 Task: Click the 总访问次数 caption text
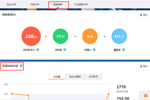pyautogui.click(x=122, y=91)
